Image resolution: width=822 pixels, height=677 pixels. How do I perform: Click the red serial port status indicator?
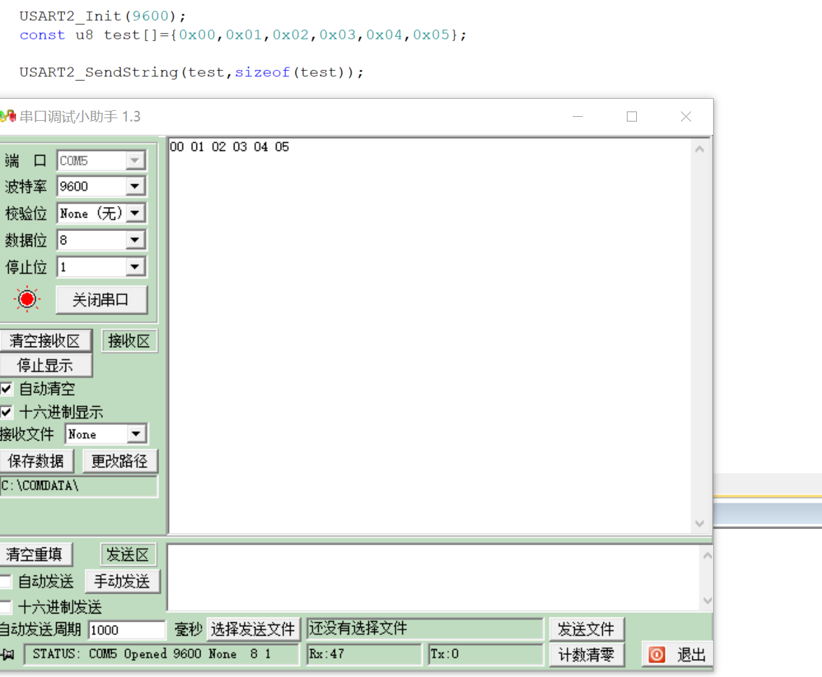pyautogui.click(x=26, y=299)
